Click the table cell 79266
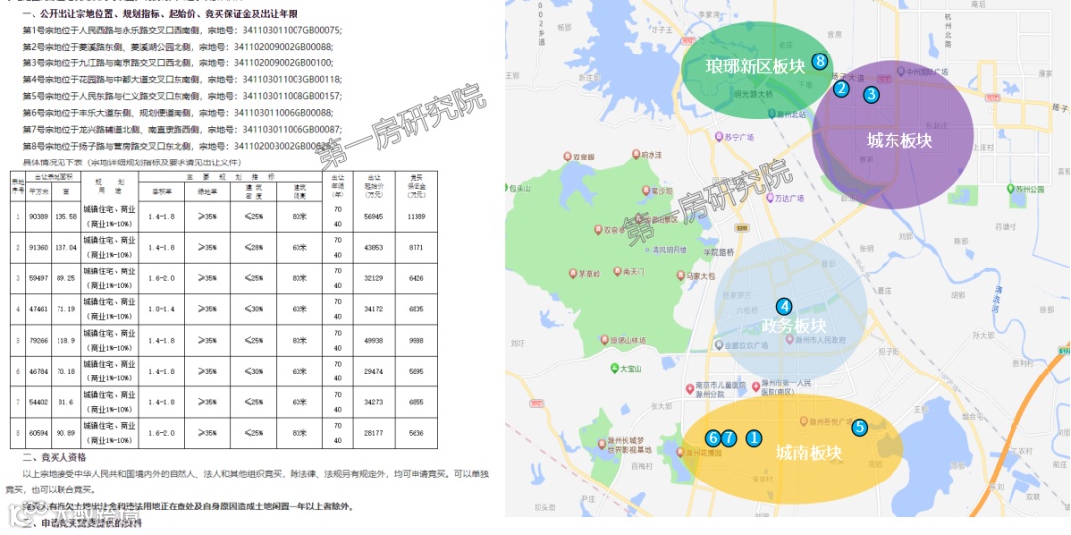This screenshot has height=535, width=1071. [x=39, y=341]
